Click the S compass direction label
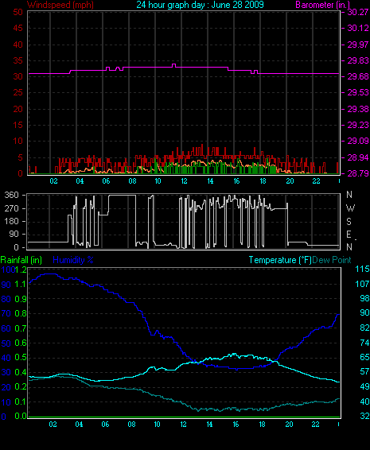The width and height of the screenshot is (370, 450). tap(349, 221)
